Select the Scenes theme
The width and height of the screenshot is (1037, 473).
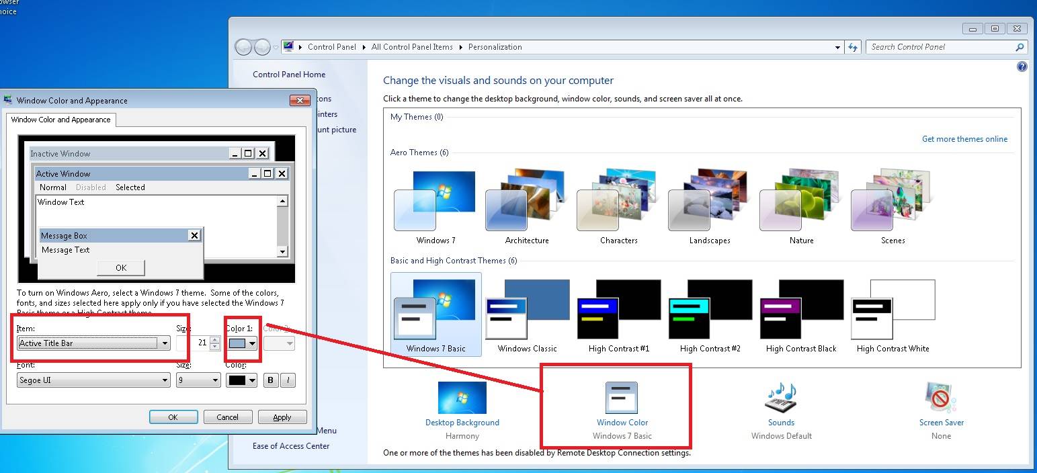892,207
